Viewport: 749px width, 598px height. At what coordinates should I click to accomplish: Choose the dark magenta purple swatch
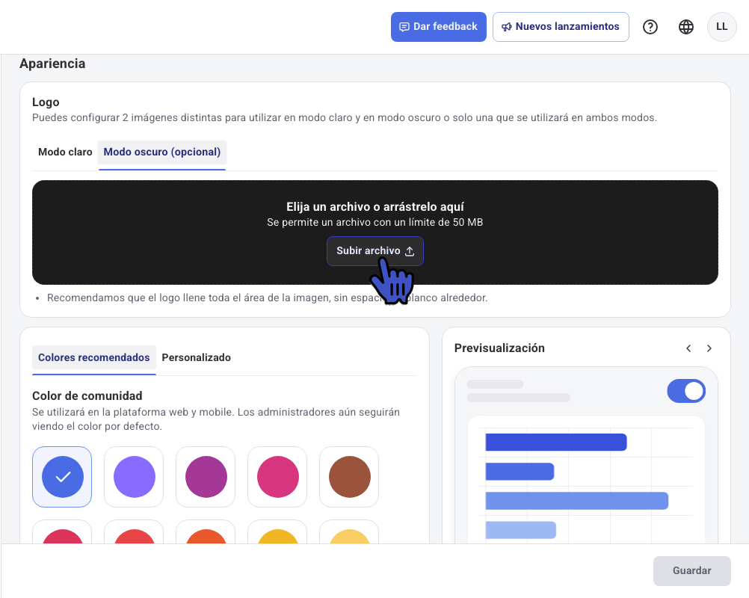206,477
